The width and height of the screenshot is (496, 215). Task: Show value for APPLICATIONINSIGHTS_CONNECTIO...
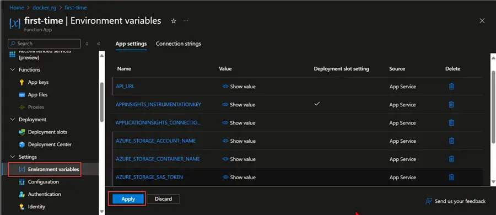coord(239,122)
